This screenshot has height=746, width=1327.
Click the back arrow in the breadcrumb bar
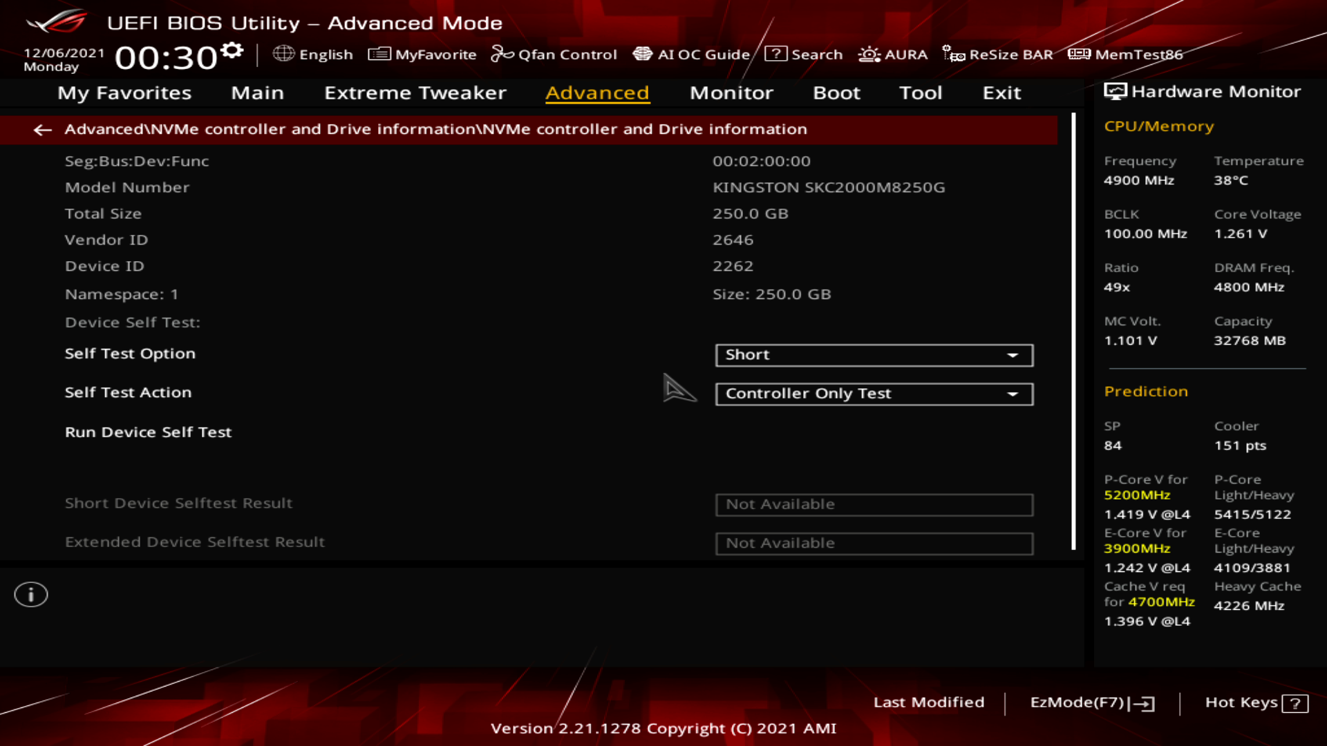[43, 130]
